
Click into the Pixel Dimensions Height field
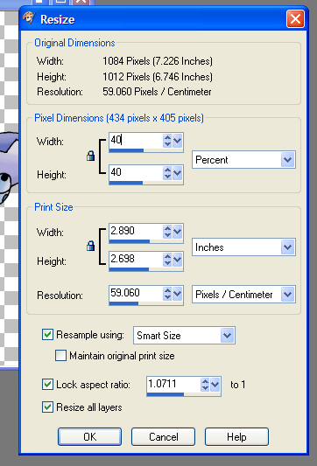pyautogui.click(x=136, y=172)
